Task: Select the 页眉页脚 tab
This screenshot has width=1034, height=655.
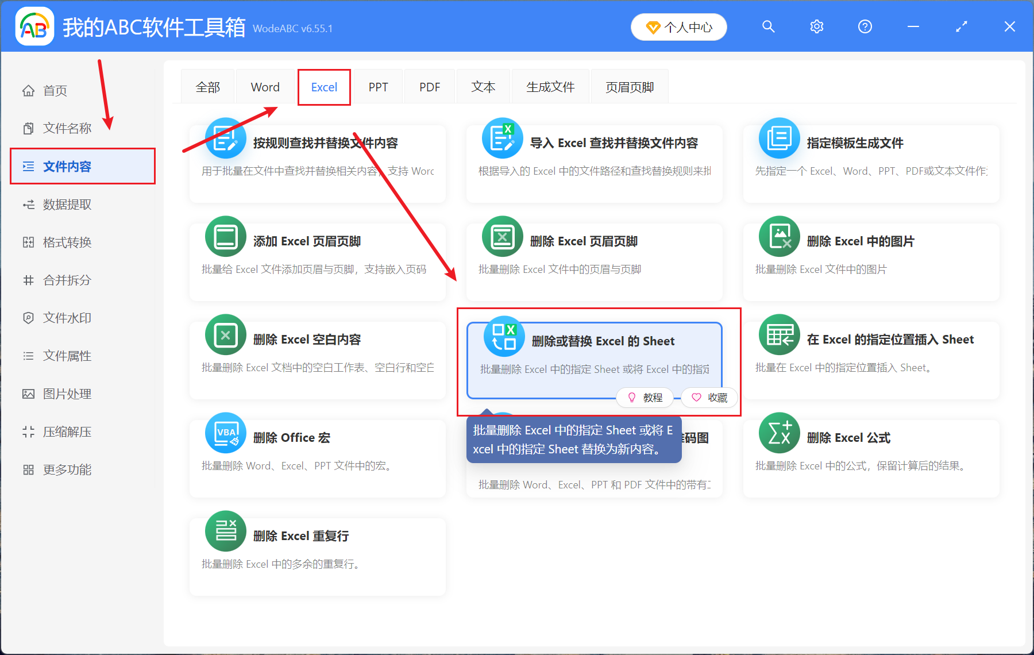Action: (629, 87)
